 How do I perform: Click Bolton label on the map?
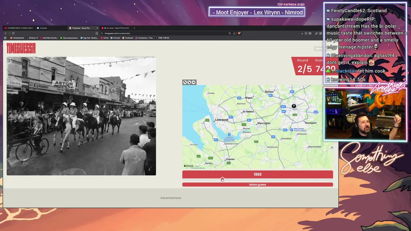click(x=269, y=92)
